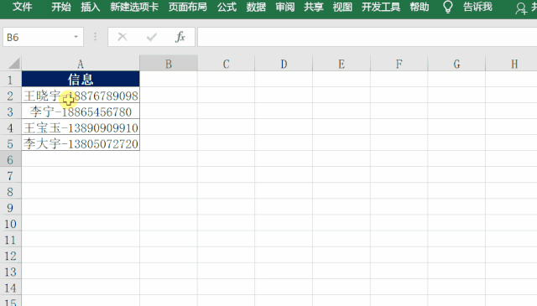Image resolution: width=537 pixels, height=306 pixels.
Task: Select column B header
Action: (x=169, y=64)
